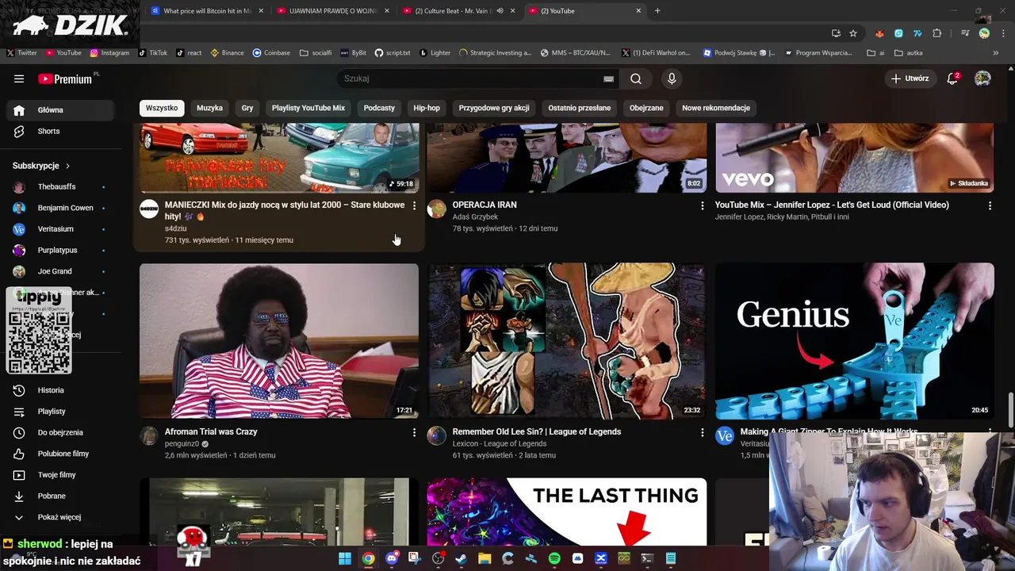Open options menu for Afroman Trial video

(414, 432)
